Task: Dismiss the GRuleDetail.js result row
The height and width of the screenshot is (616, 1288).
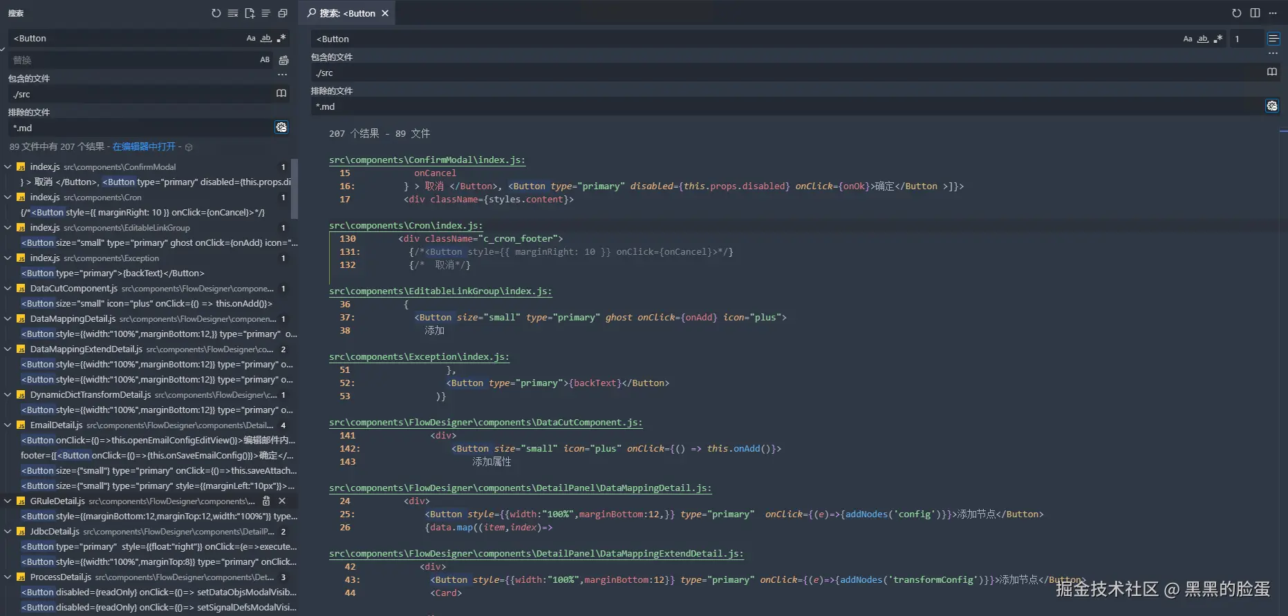Action: (282, 501)
